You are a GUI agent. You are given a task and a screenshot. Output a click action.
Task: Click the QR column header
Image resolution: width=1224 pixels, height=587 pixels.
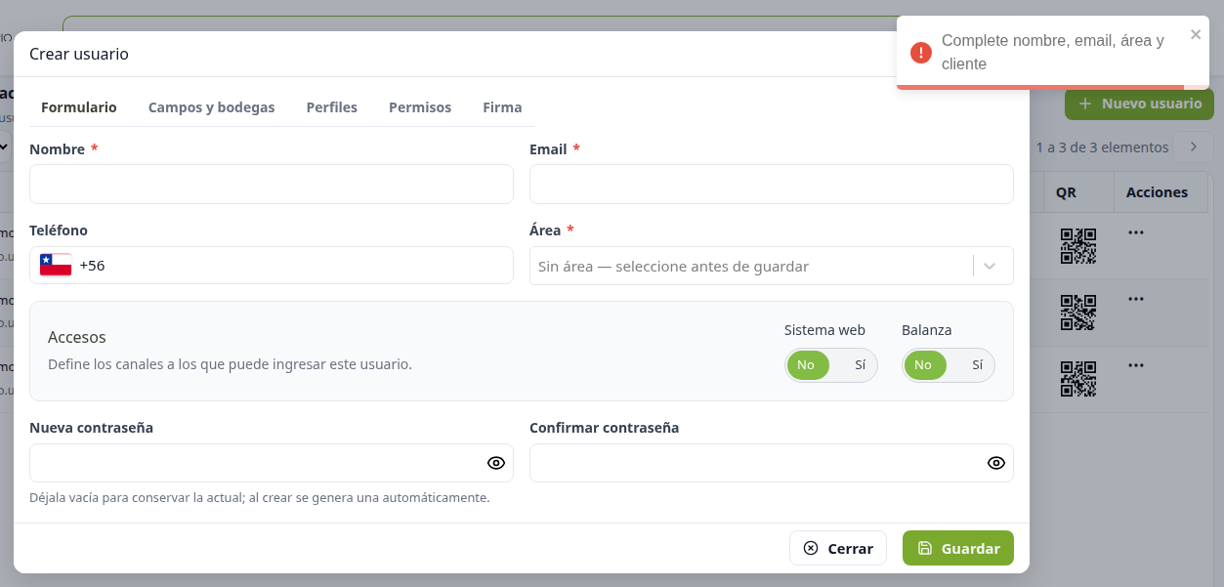tap(1066, 192)
